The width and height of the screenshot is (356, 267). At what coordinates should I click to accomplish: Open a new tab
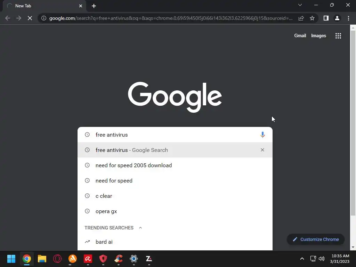coord(94,6)
